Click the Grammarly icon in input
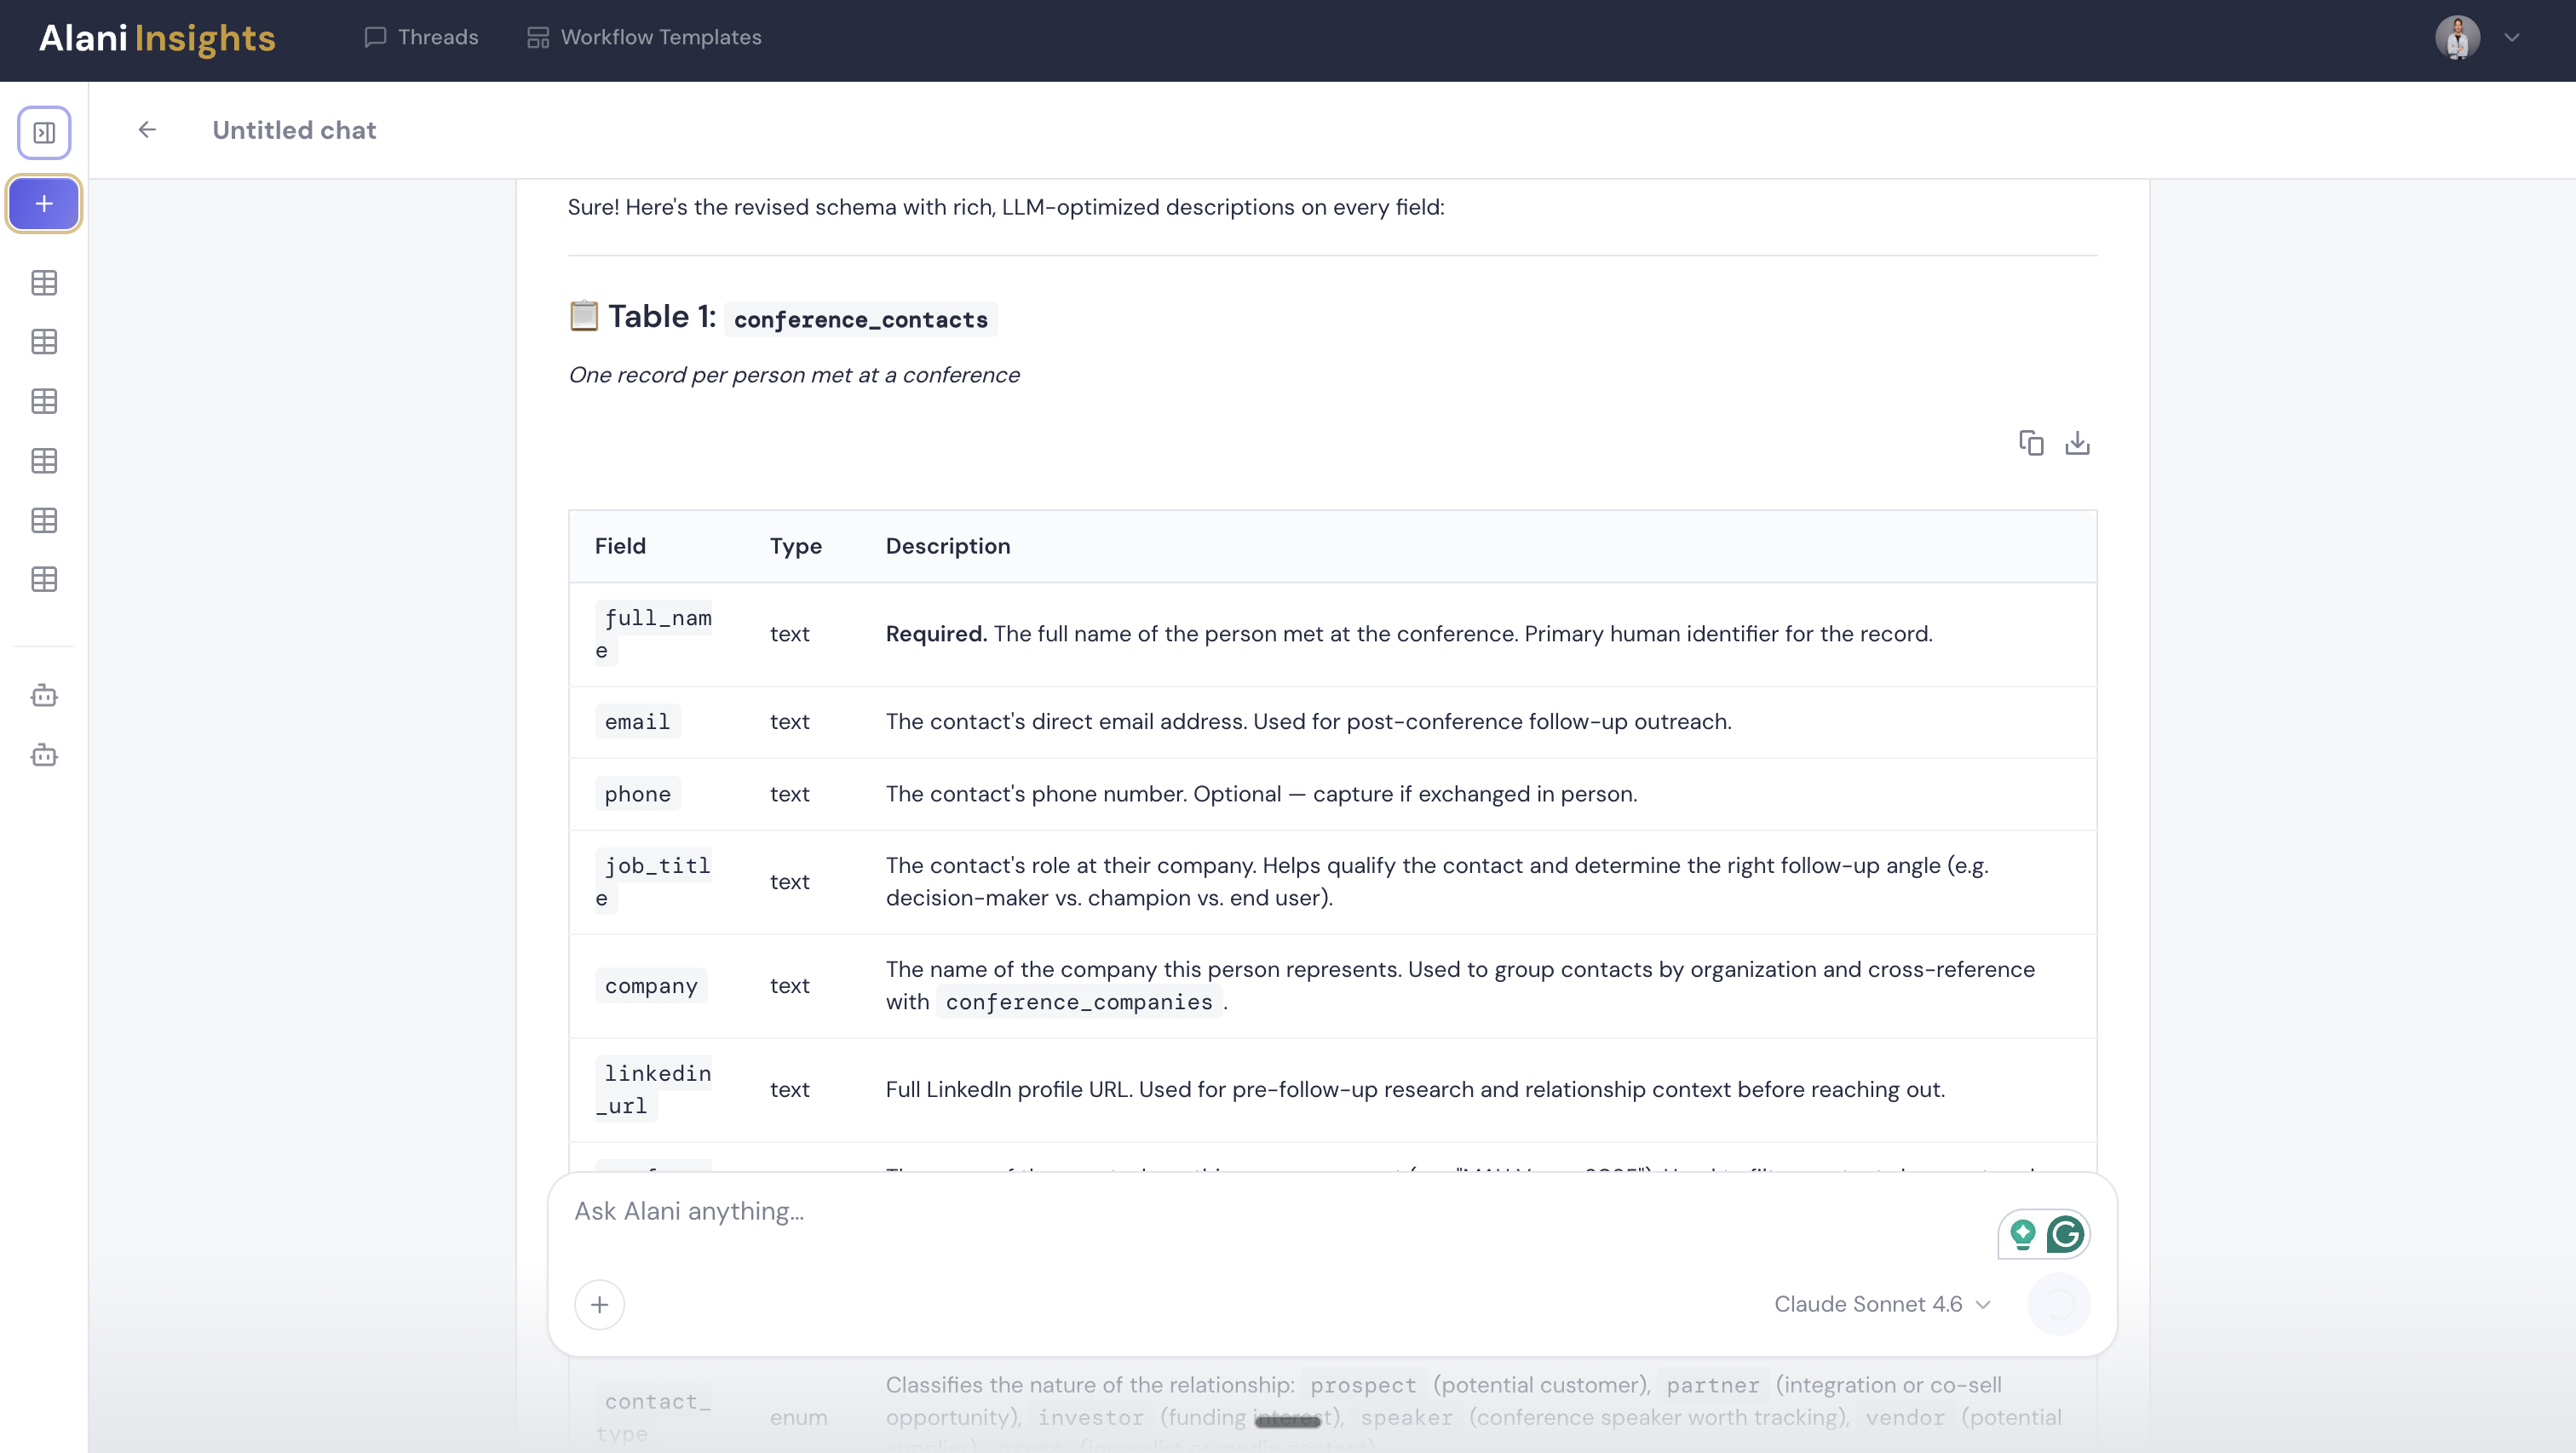The width and height of the screenshot is (2576, 1453). tap(2065, 1234)
